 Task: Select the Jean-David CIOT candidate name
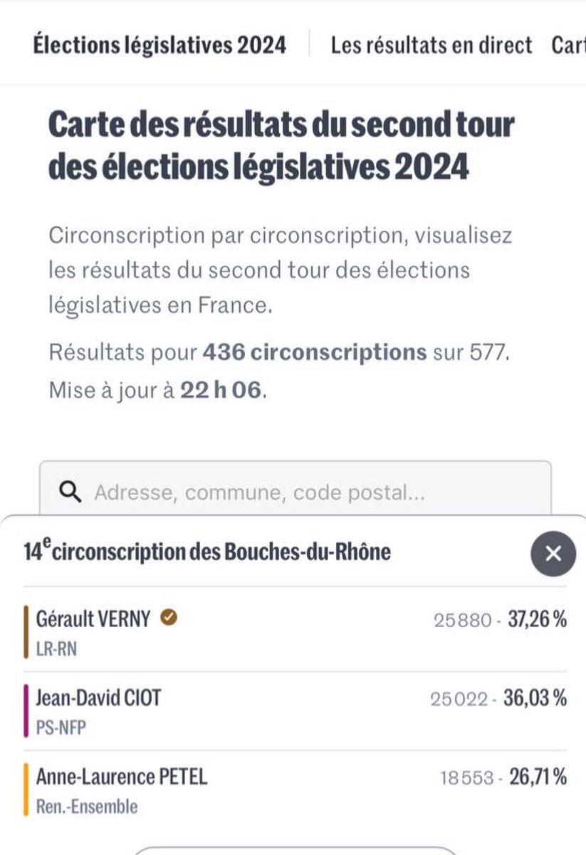(98, 697)
